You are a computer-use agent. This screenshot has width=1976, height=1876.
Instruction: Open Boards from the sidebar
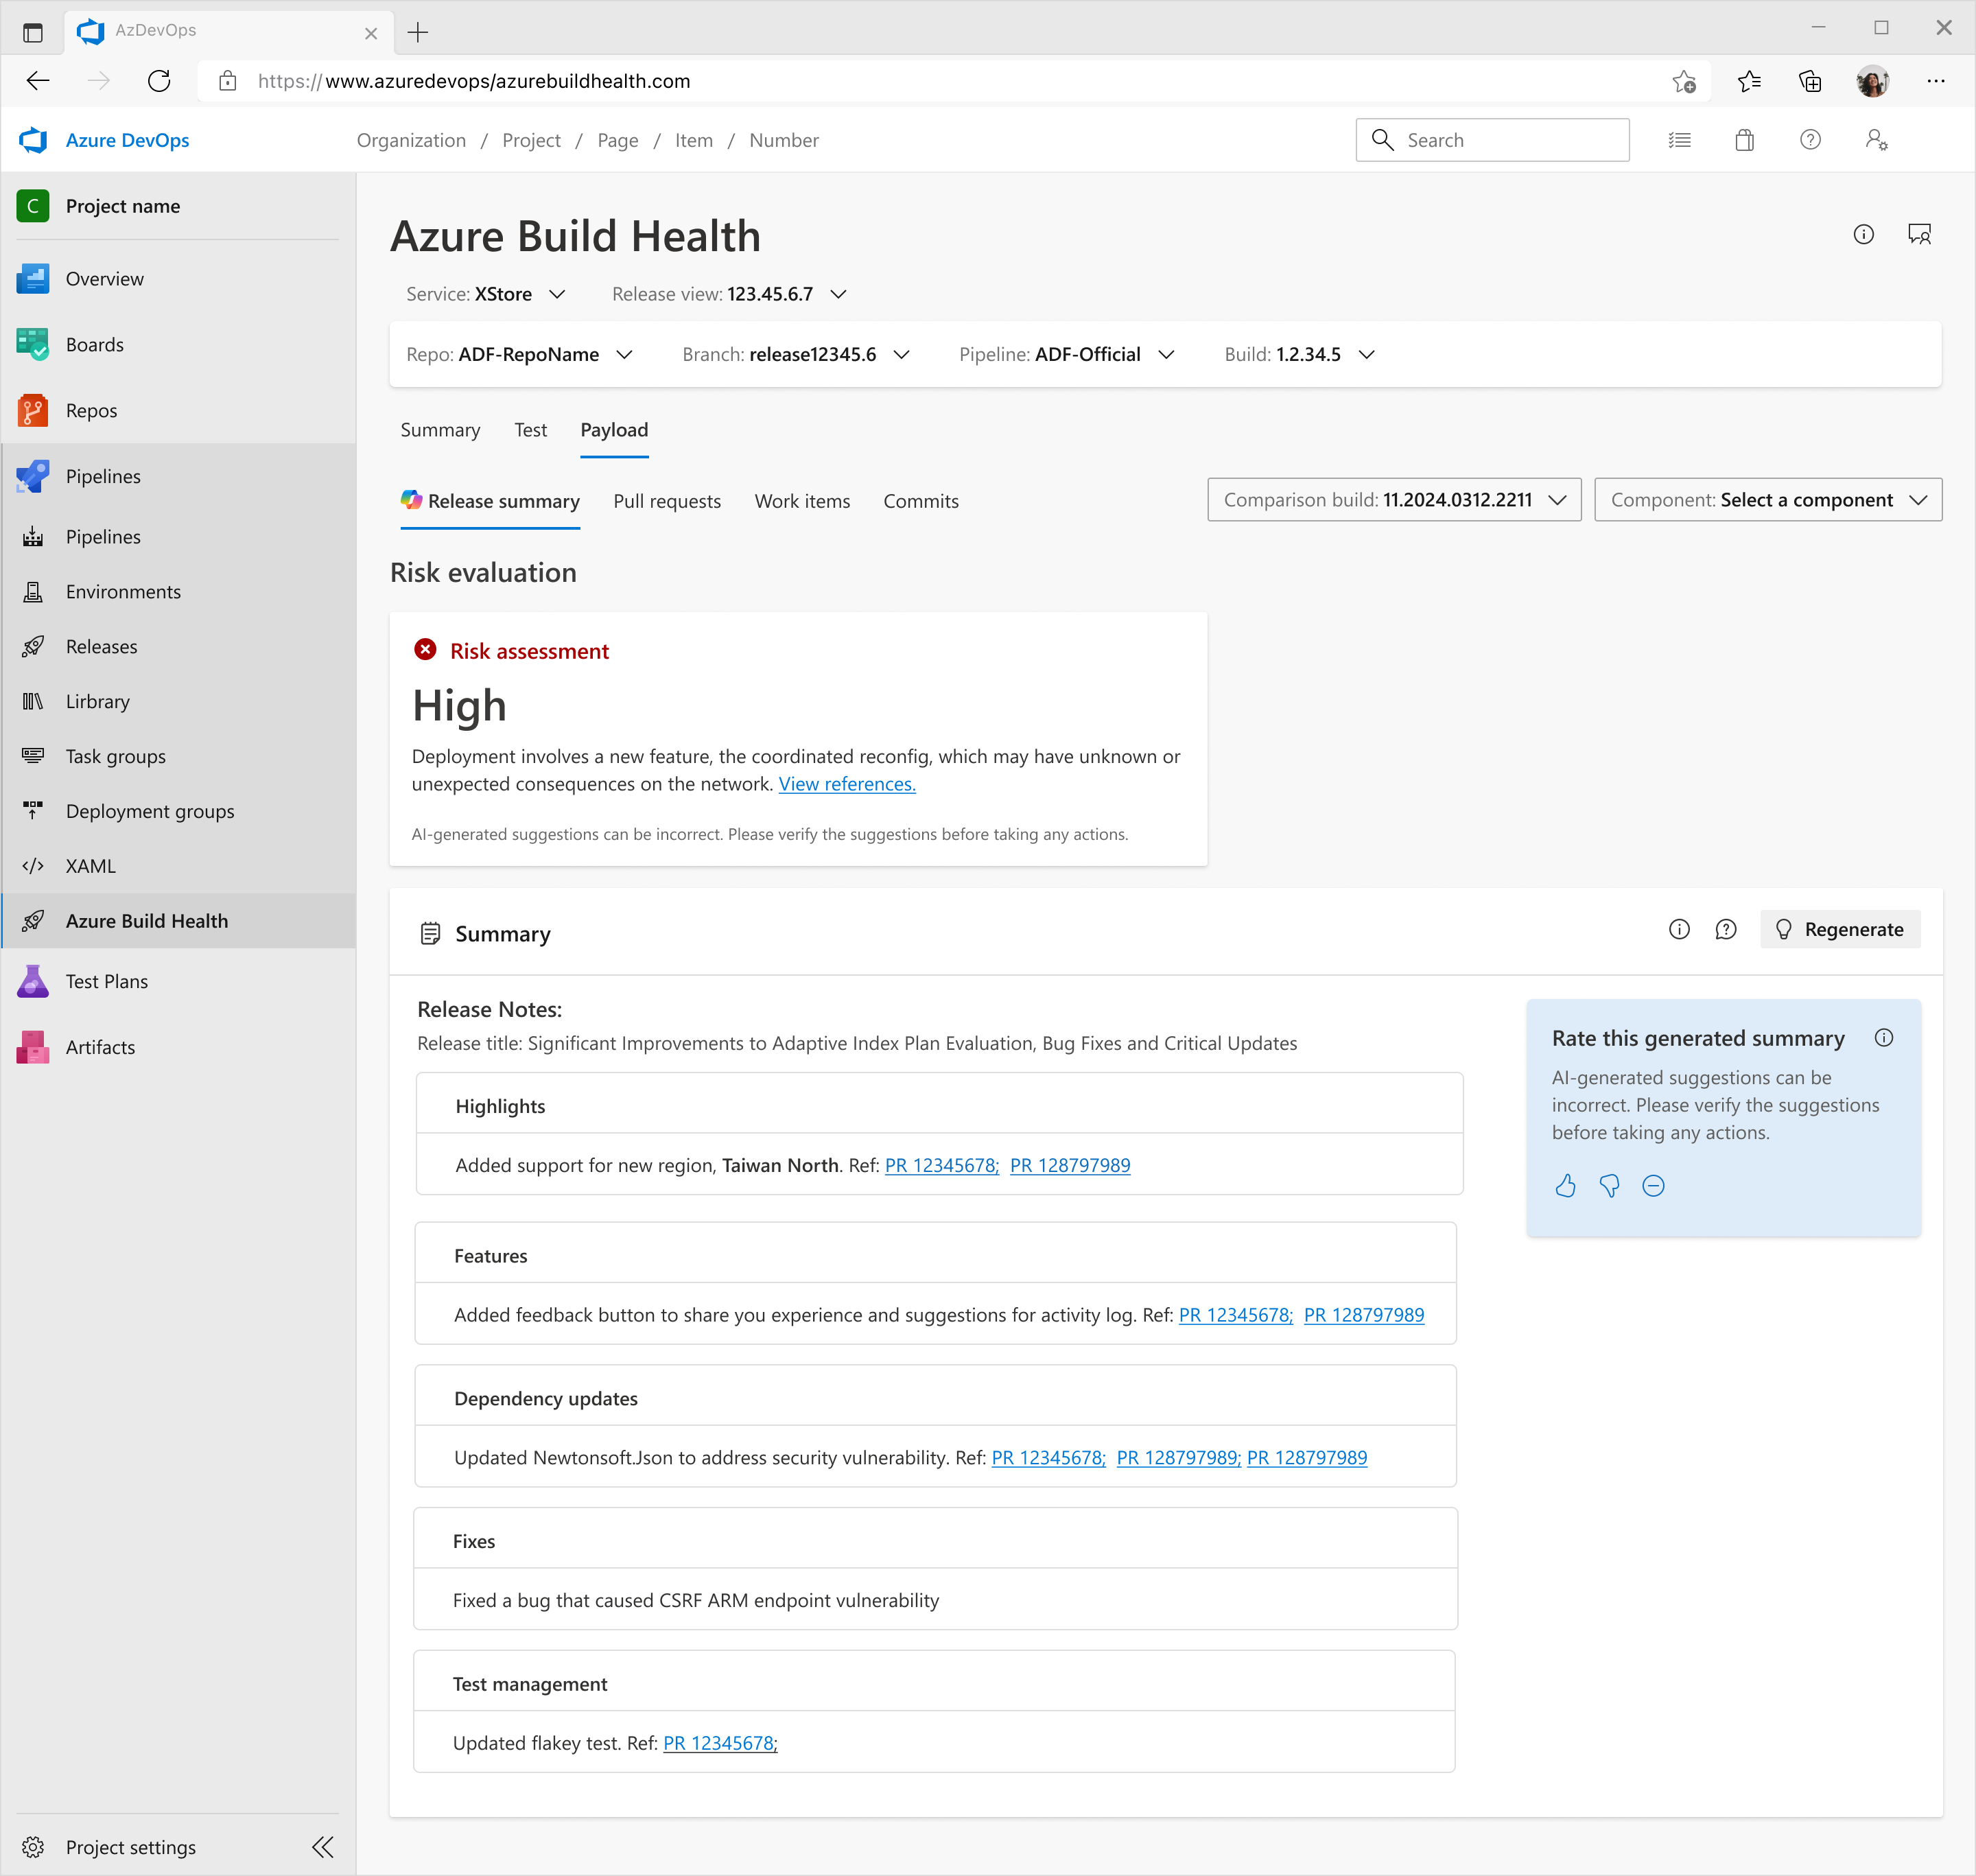point(95,345)
